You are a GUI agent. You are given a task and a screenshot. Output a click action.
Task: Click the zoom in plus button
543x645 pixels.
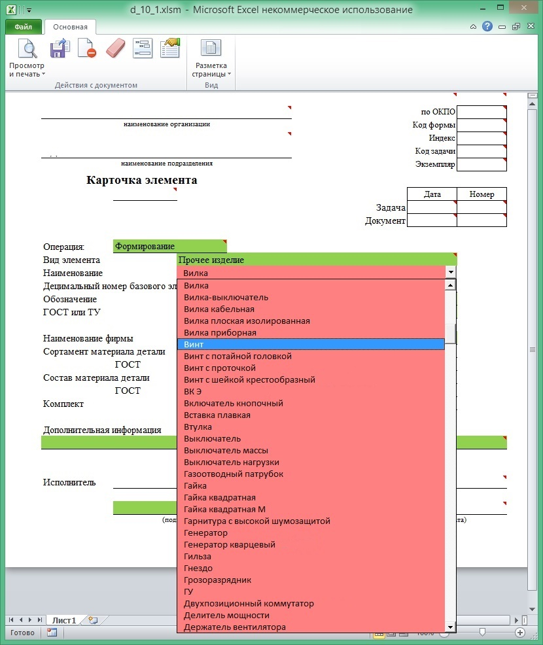point(520,633)
